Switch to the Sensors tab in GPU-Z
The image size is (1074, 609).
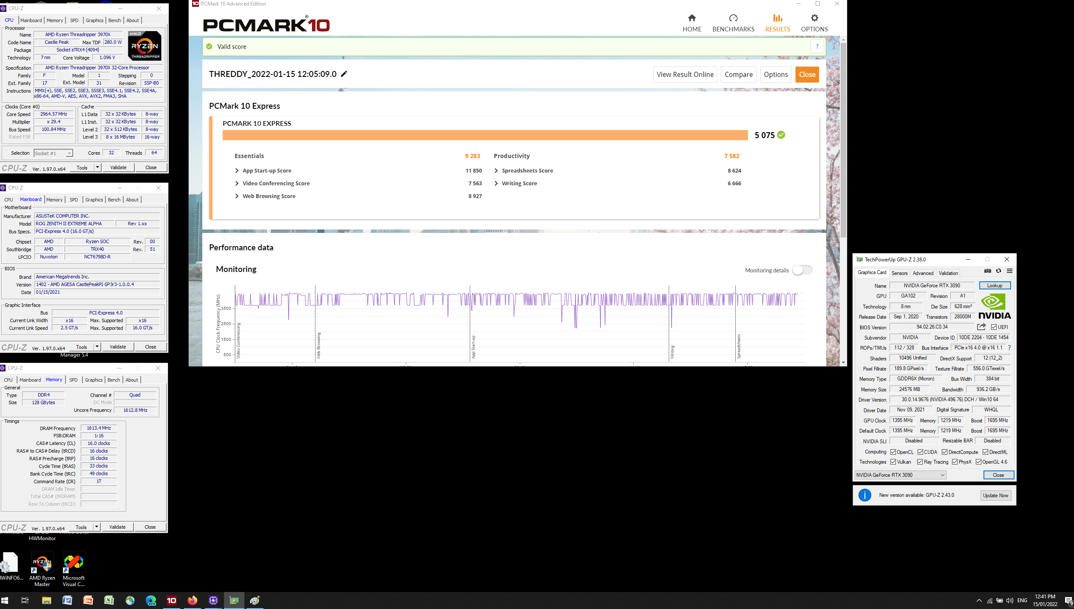[899, 273]
